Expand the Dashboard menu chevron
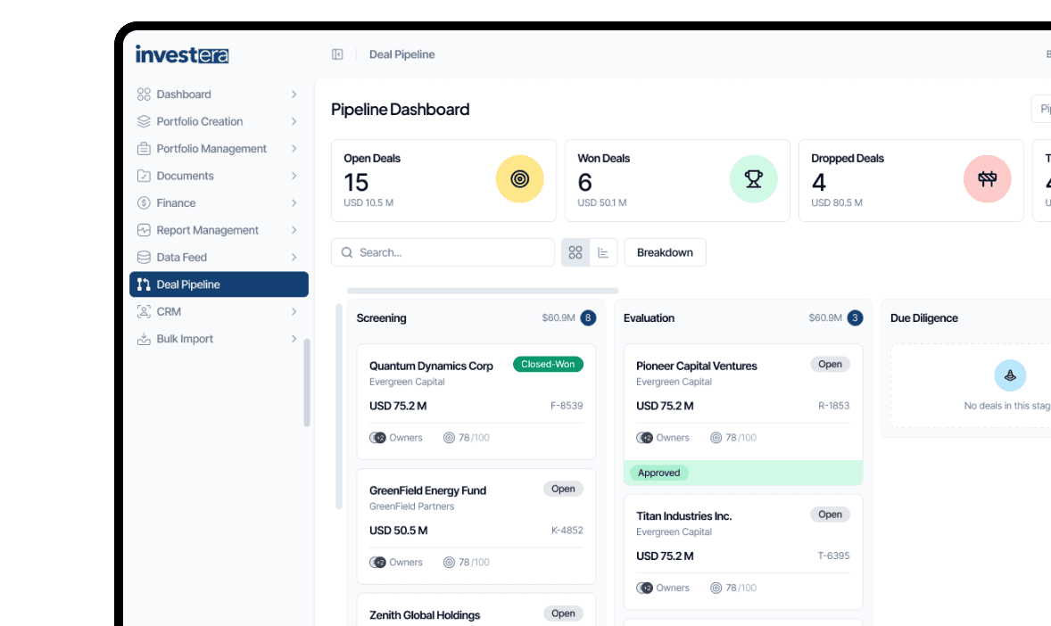 tap(294, 95)
